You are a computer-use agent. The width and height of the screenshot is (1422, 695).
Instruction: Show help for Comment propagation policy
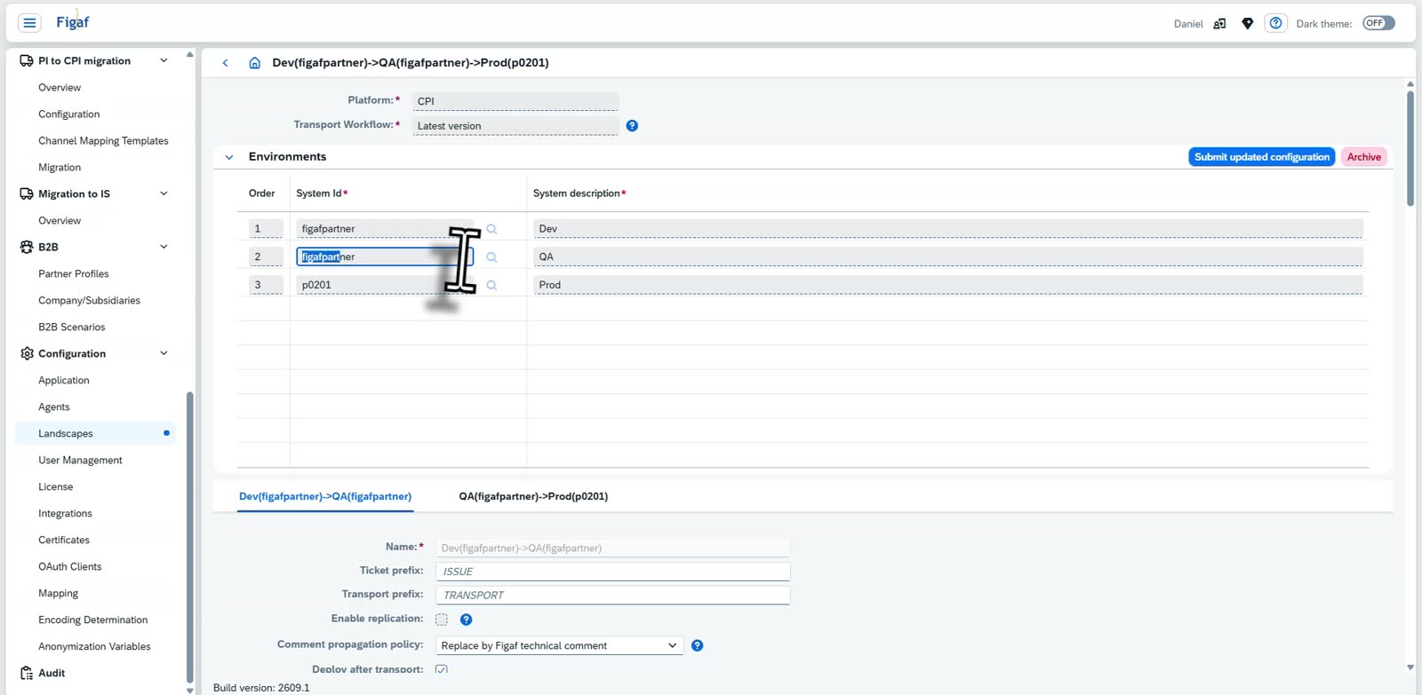pos(698,645)
